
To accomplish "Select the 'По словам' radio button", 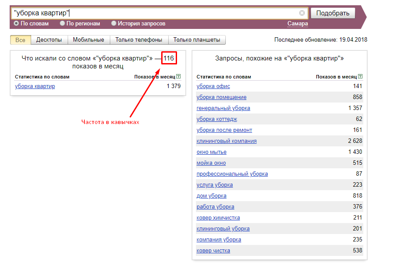I will coord(16,24).
